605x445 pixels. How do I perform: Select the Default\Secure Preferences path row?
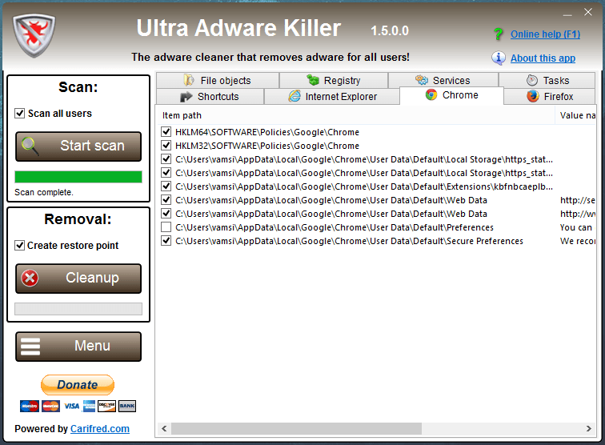349,241
